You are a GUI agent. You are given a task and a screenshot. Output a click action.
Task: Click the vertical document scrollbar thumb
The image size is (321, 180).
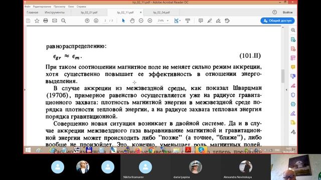coord(283,76)
